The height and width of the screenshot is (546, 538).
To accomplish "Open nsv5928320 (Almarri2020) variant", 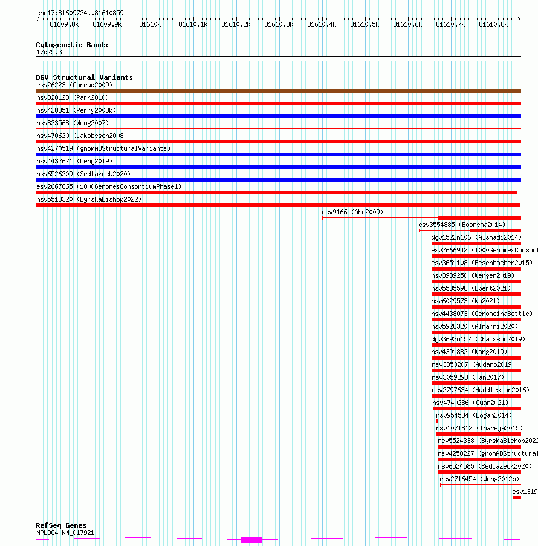I will tap(475, 326).
